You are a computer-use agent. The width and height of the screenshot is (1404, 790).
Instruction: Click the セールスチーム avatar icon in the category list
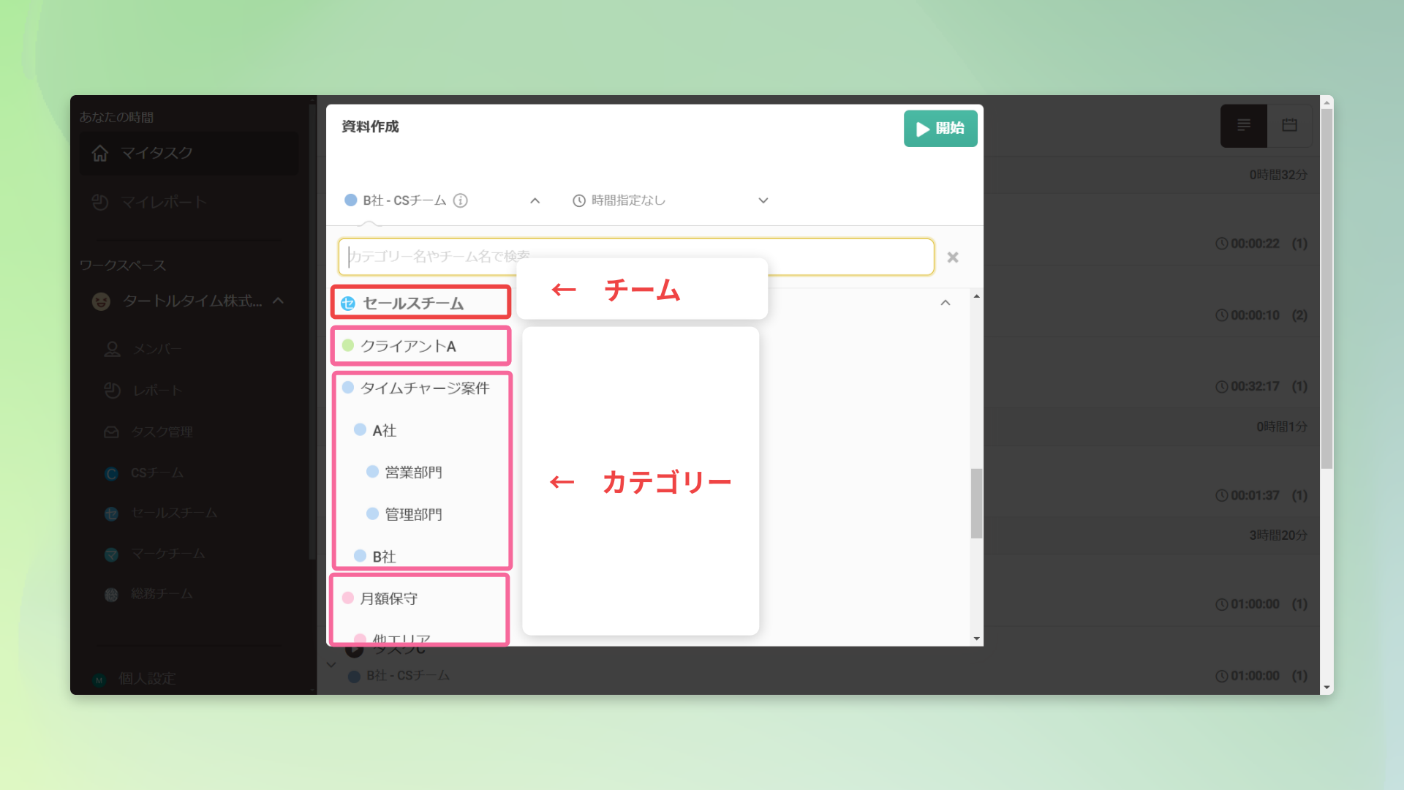pyautogui.click(x=348, y=304)
